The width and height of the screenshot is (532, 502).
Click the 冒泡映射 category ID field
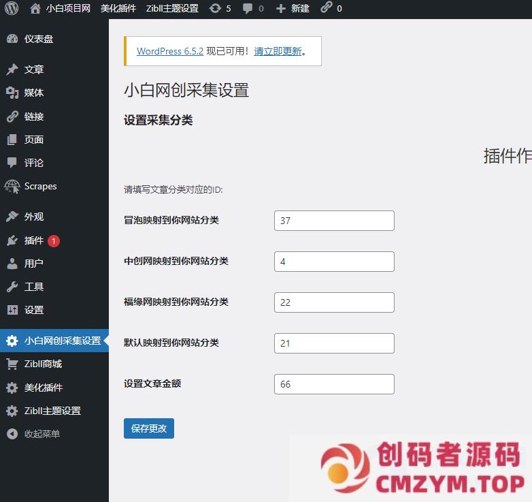pyautogui.click(x=334, y=221)
